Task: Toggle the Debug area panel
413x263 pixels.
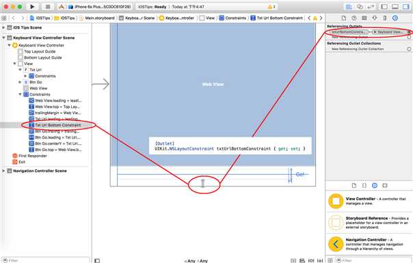Action: 395,7
